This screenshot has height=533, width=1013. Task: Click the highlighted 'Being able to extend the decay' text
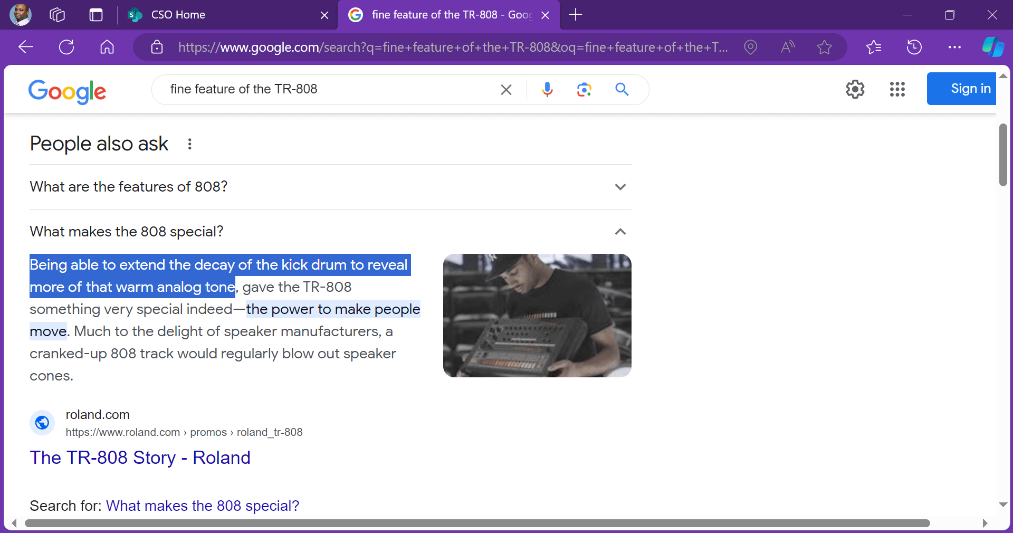click(220, 275)
